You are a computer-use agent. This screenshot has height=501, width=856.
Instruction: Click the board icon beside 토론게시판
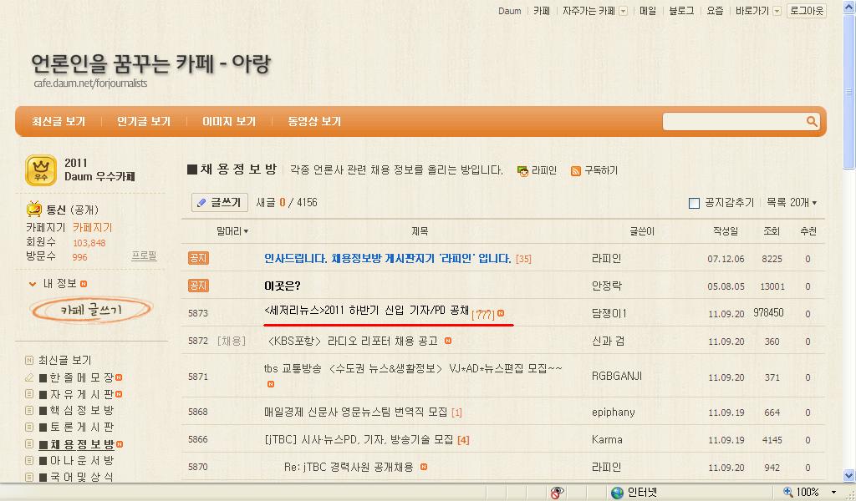[x=29, y=428]
